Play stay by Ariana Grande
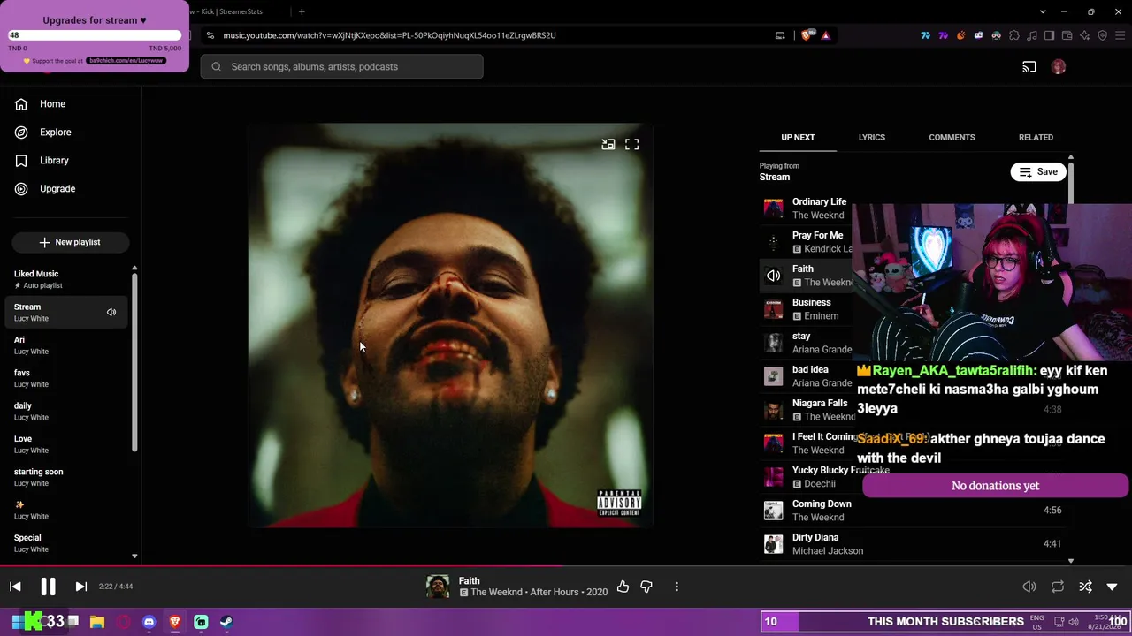Image resolution: width=1132 pixels, height=636 pixels. 805,343
